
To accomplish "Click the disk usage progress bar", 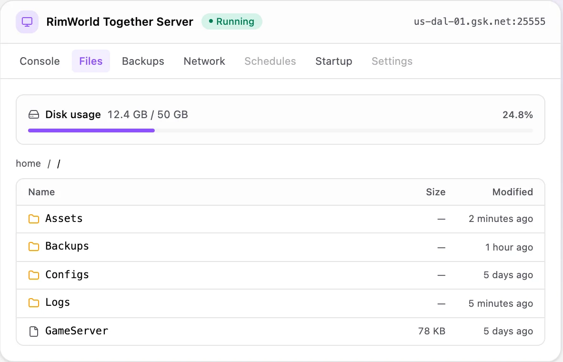I will 281,131.
